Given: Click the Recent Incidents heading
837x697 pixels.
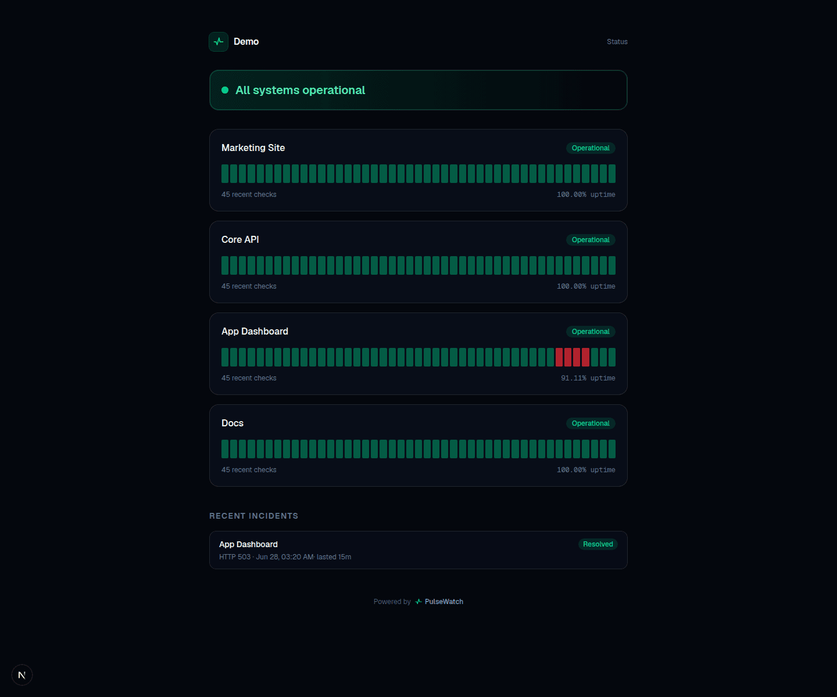Looking at the screenshot, I should (253, 516).
